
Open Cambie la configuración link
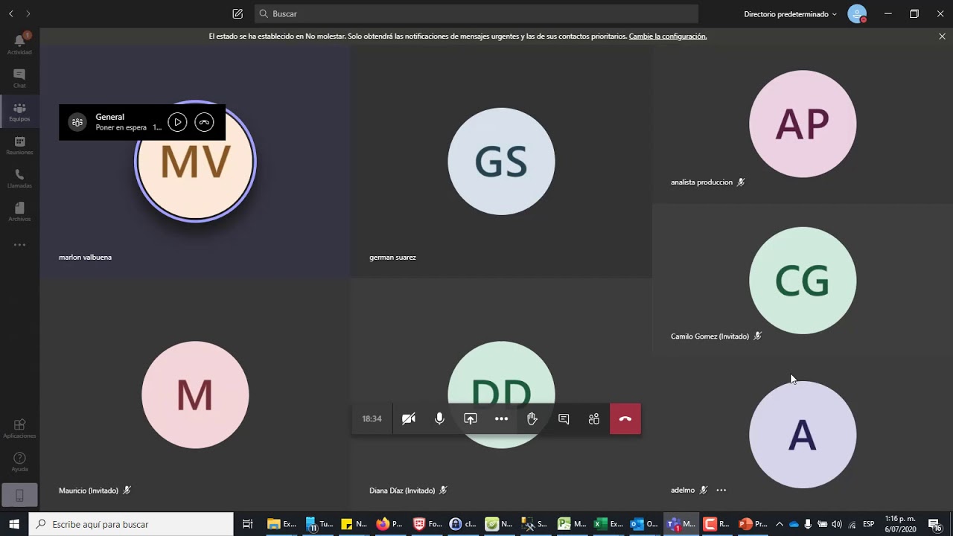(668, 36)
